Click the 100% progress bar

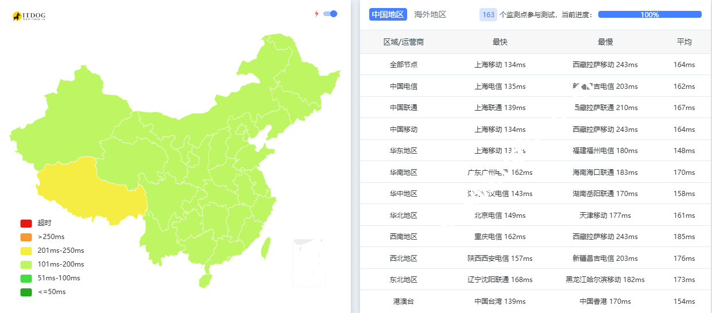pos(649,14)
